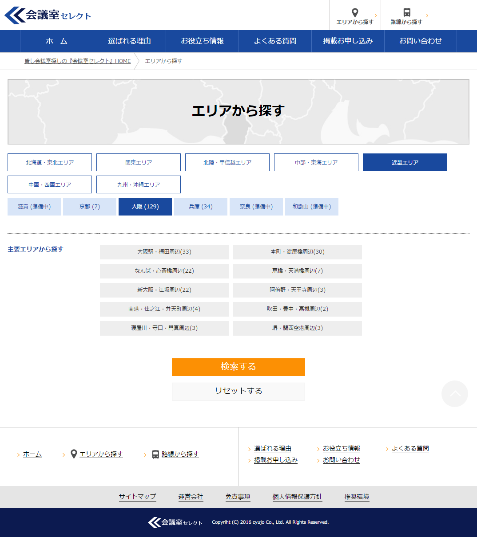Viewport: 477px width, 537px height.
Task: Toggle 阿倍野・天王寺周辺(3) area
Action: (x=298, y=290)
